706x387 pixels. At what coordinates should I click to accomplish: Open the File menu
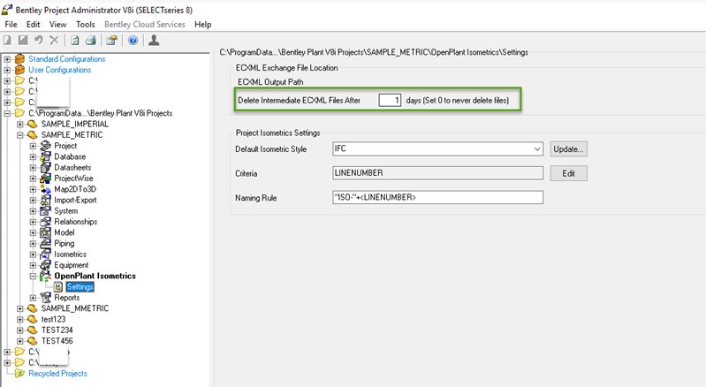coord(11,25)
